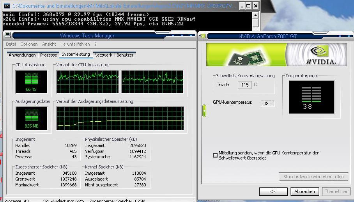Screen dimensions: 354x202
Task: Click status bar 'CPU-Auslastung: 66%' entry
Action: pyautogui.click(x=63, y=200)
